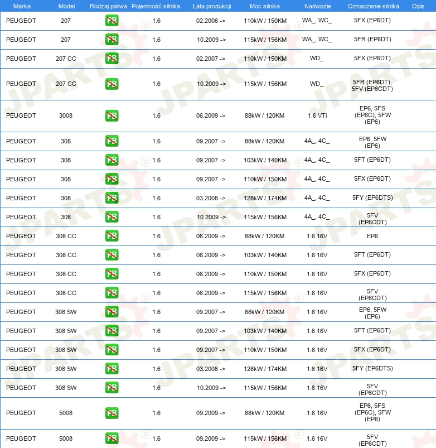The height and width of the screenshot is (448, 436).
Task: Click the 5FY (EP6DTS) cell in 308 SW row
Action: point(372,368)
